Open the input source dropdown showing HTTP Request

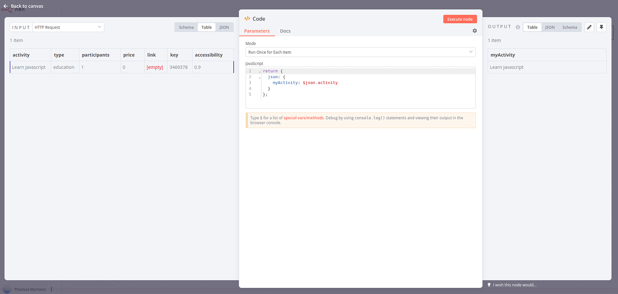pos(68,27)
